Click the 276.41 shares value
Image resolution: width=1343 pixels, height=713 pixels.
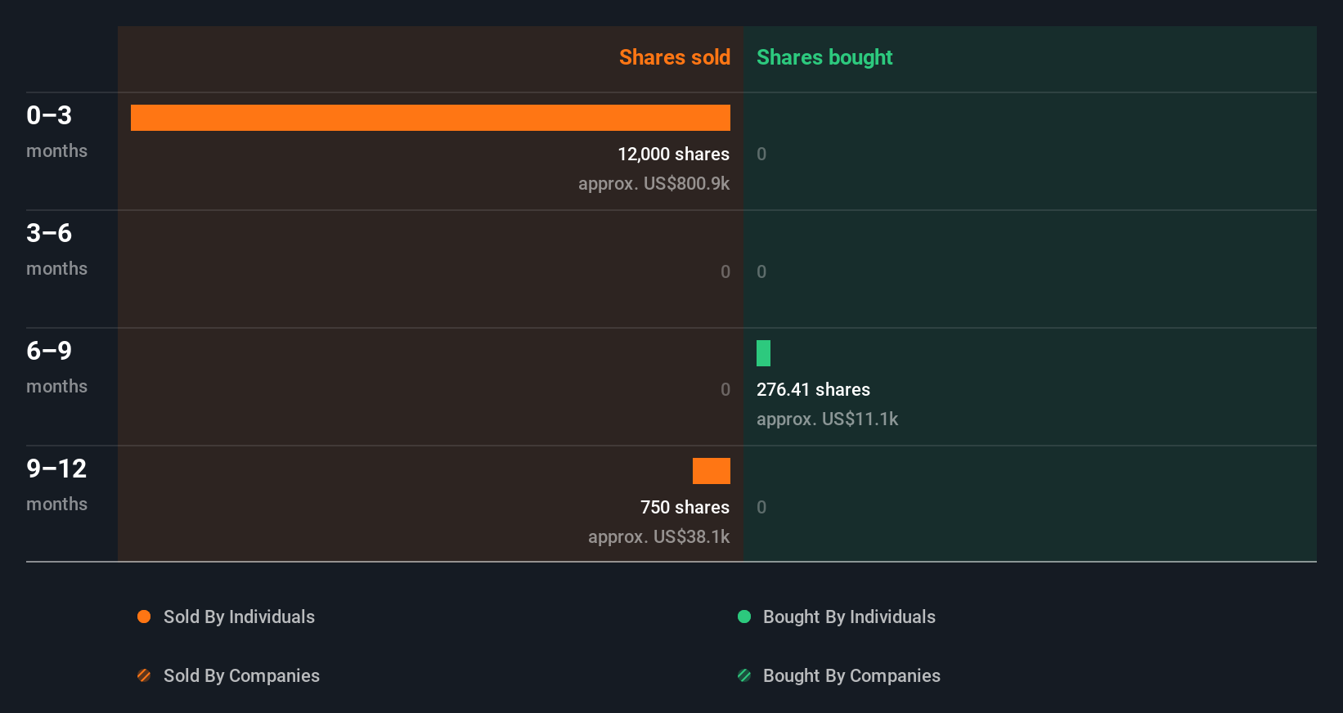pyautogui.click(x=813, y=389)
